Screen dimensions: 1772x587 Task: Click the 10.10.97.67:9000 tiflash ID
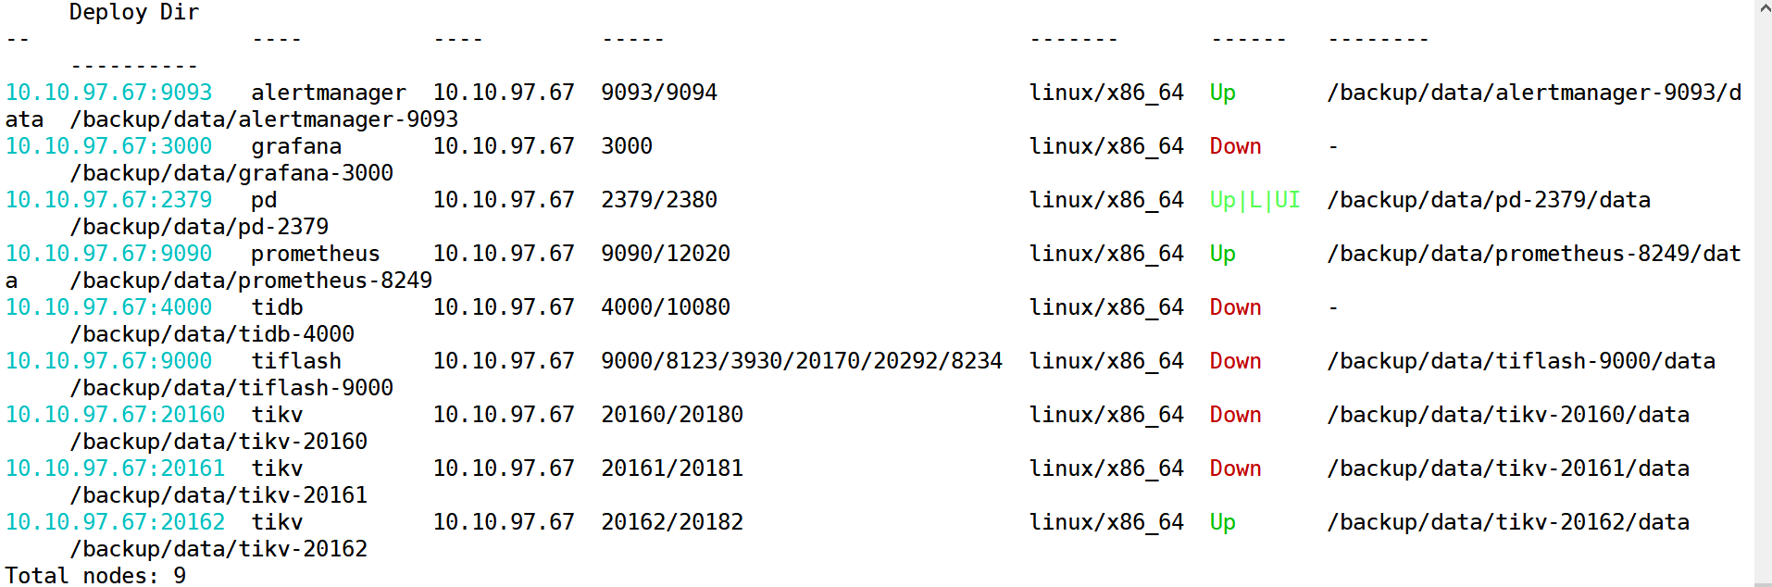tap(109, 361)
